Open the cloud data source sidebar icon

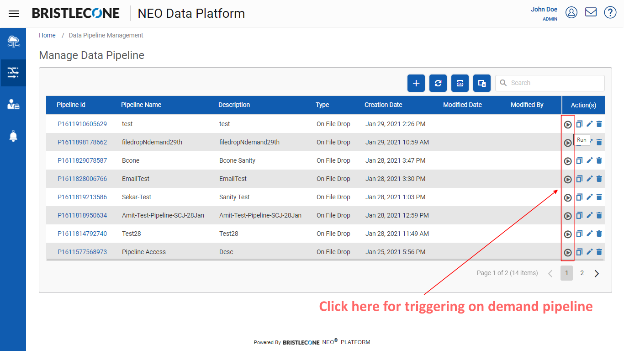point(13,42)
